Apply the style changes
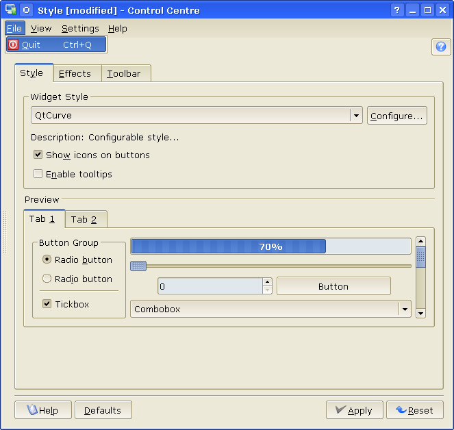This screenshot has width=454, height=430. click(x=355, y=409)
